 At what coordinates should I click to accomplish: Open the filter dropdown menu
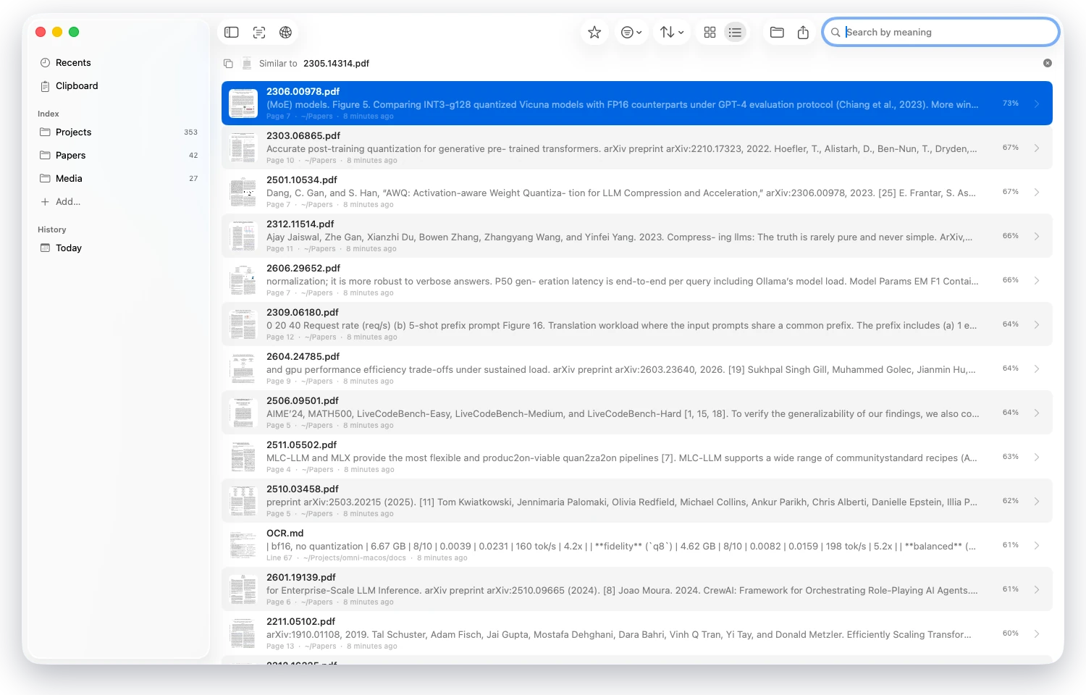[x=631, y=32]
